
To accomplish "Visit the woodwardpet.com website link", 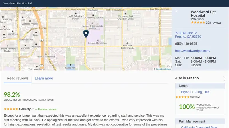I will pyautogui.click(x=193, y=51).
